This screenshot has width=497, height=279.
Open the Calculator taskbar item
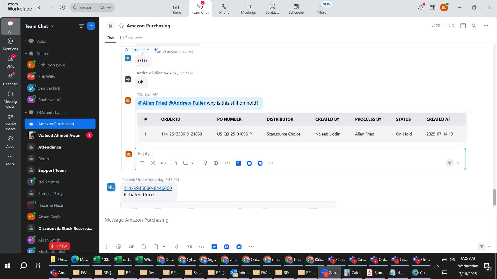coord(352,273)
